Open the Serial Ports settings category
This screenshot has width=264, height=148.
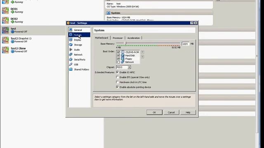coord(79,60)
